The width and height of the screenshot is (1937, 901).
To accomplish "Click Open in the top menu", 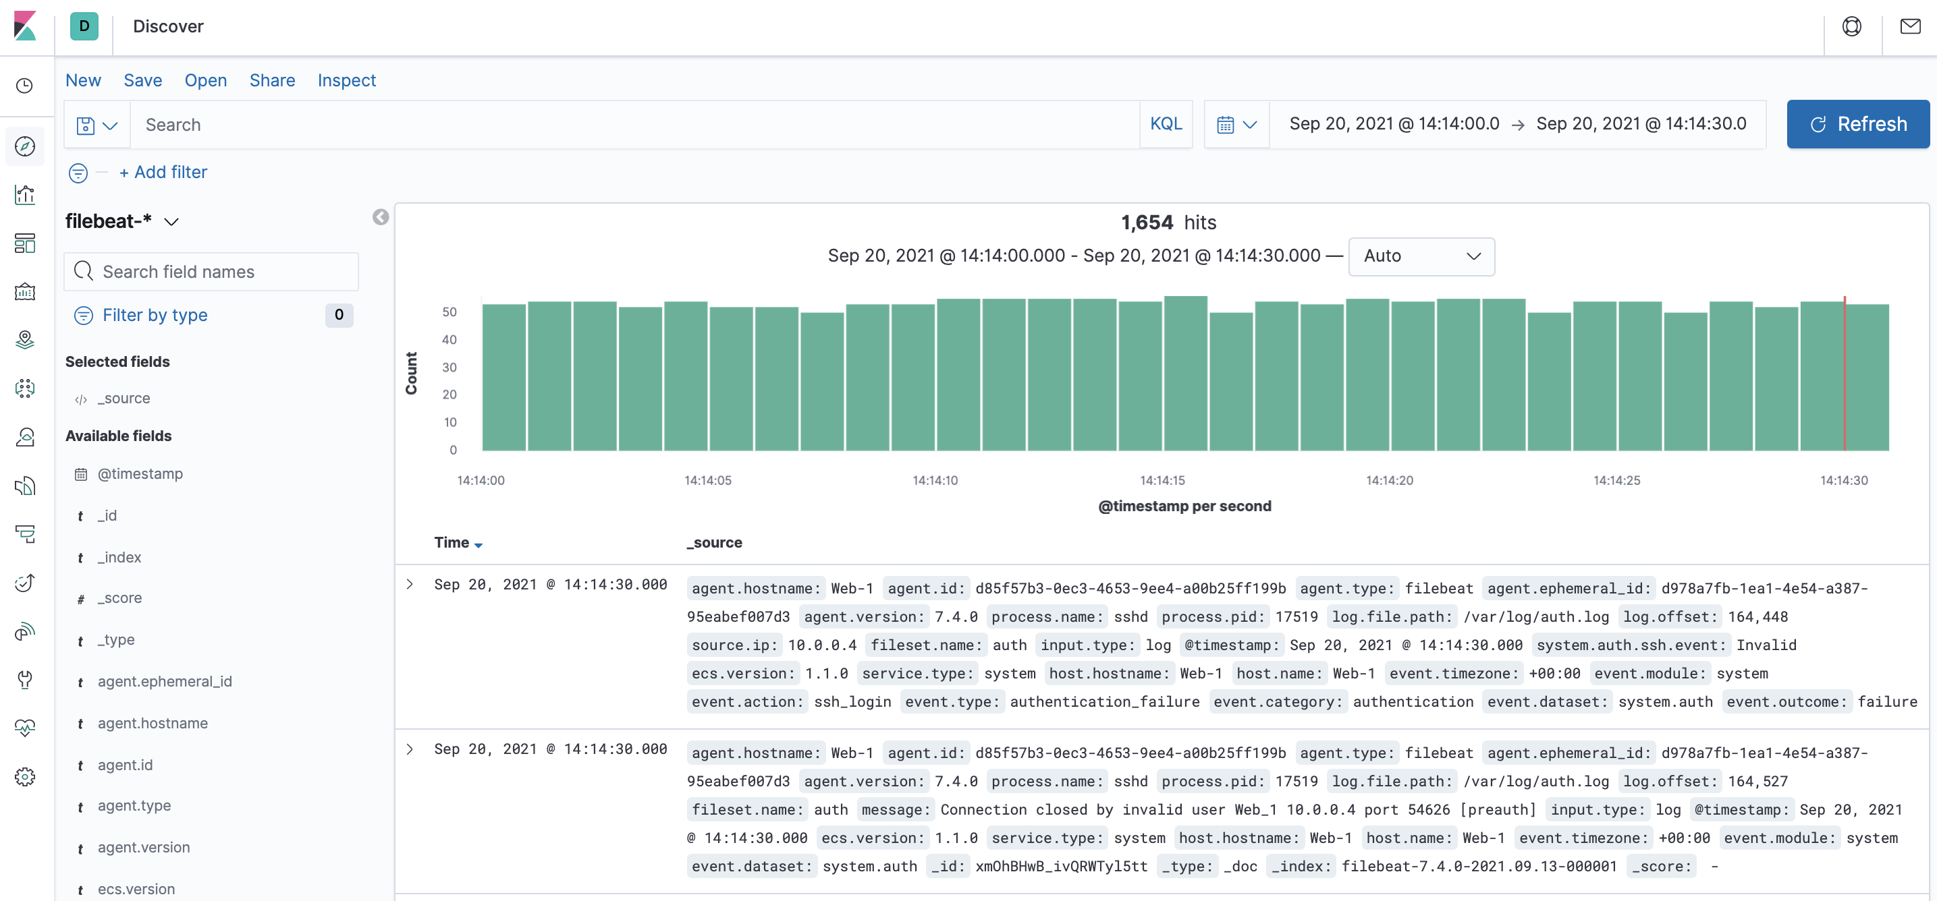I will [205, 80].
